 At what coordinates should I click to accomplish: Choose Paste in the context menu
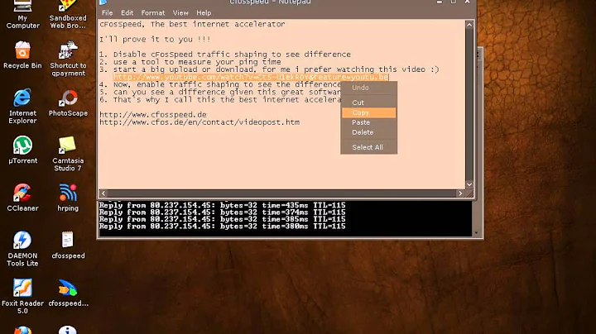click(x=368, y=122)
